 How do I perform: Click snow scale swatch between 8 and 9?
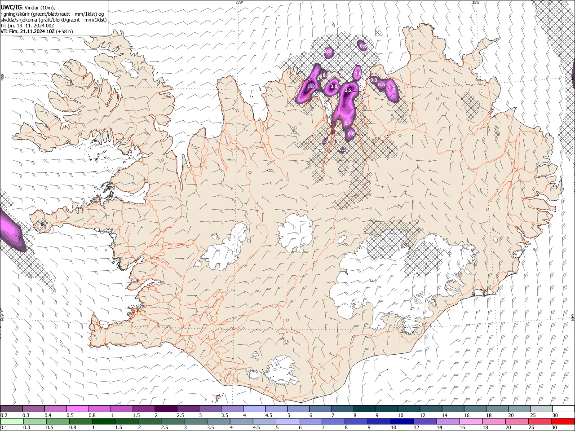(x=364, y=409)
